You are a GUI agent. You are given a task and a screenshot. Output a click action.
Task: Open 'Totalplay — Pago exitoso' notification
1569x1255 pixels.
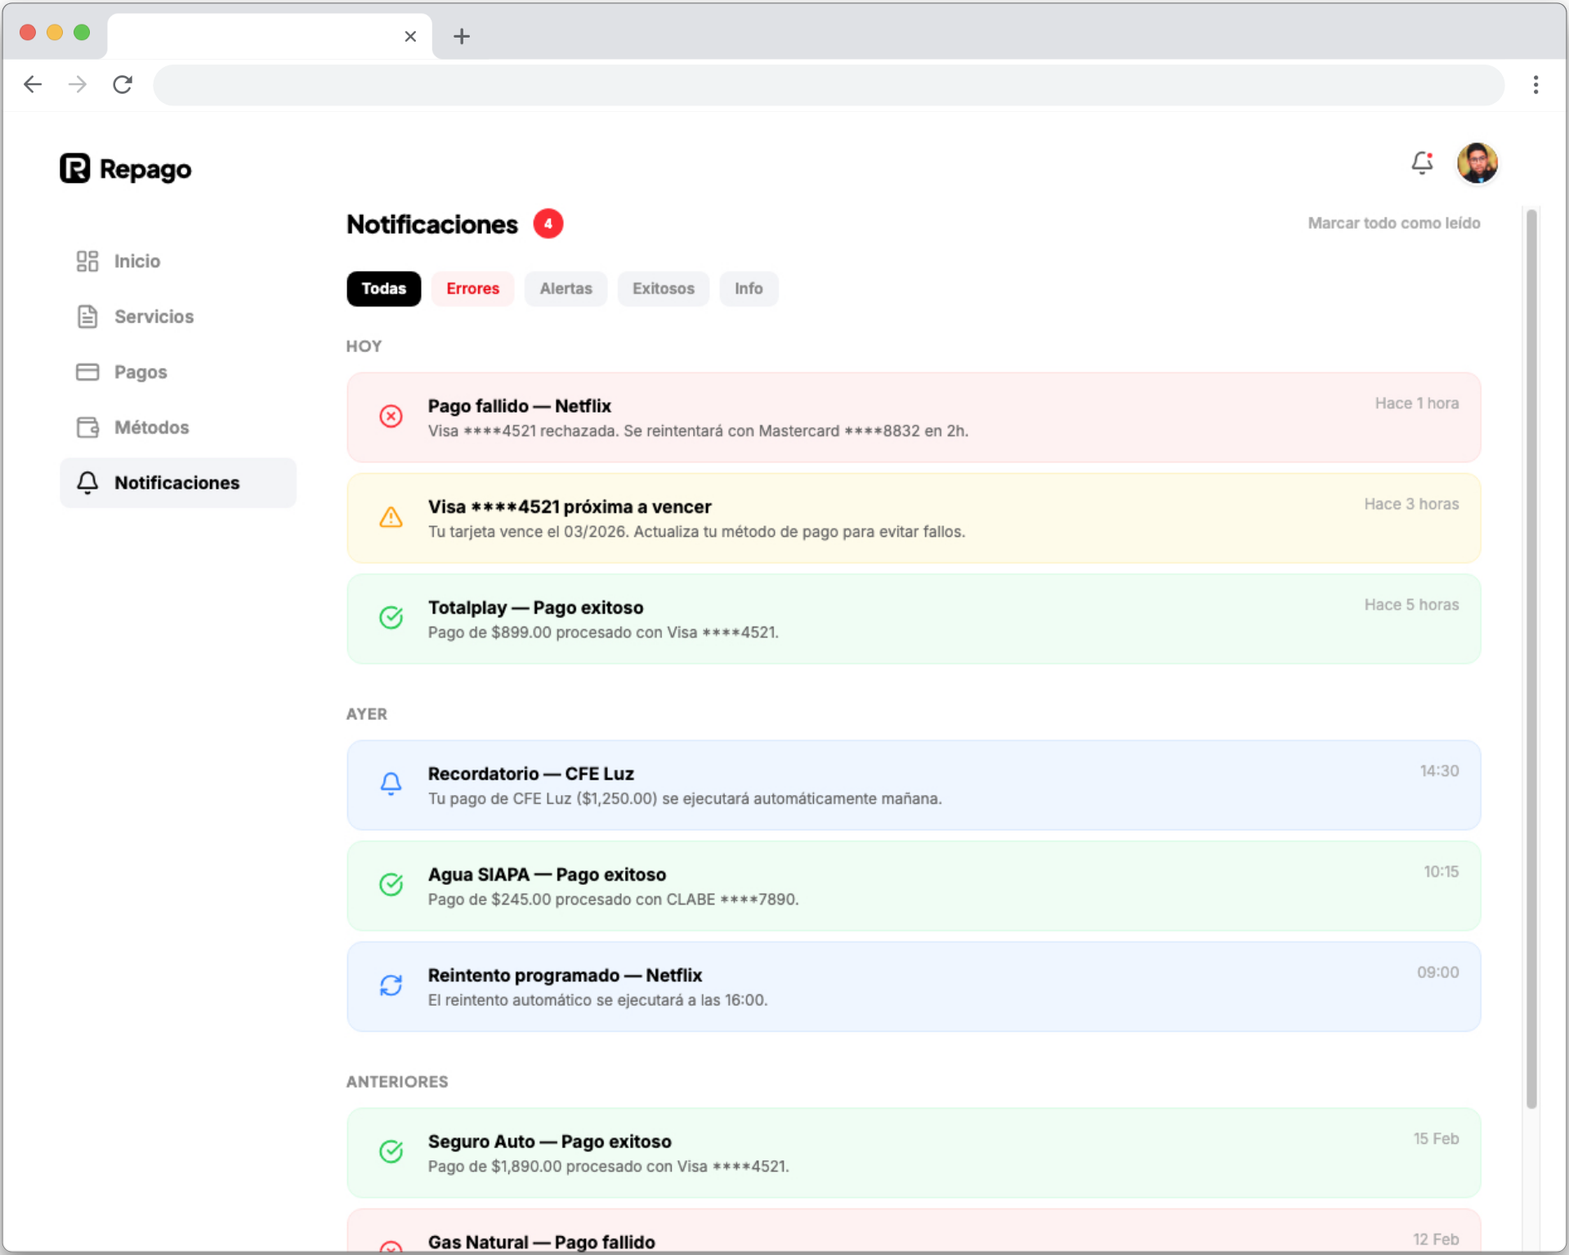tap(914, 619)
